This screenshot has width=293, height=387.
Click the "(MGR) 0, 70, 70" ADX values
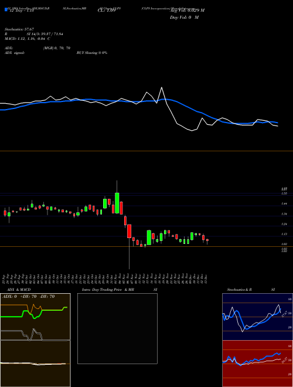(57, 48)
